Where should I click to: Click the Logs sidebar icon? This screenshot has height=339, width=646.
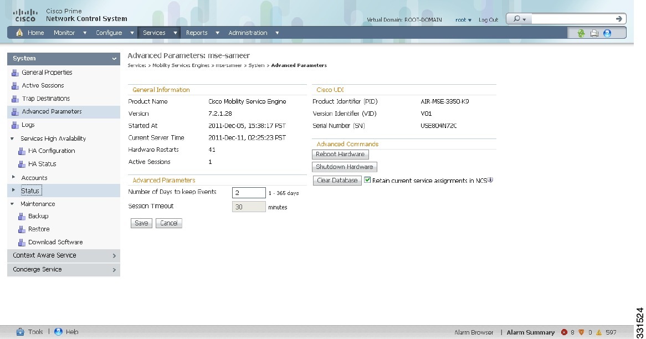point(16,125)
